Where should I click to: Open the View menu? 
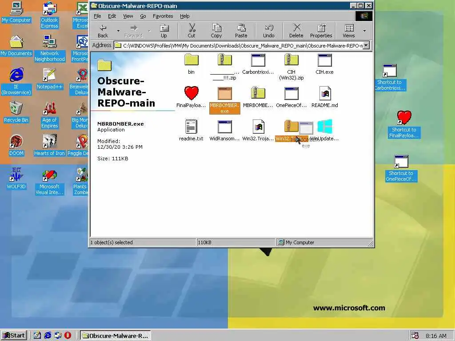click(x=128, y=16)
